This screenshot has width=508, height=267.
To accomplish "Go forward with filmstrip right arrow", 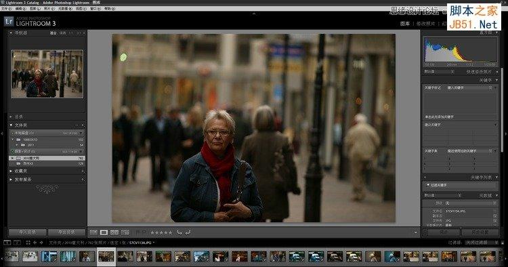I will tap(41, 243).
